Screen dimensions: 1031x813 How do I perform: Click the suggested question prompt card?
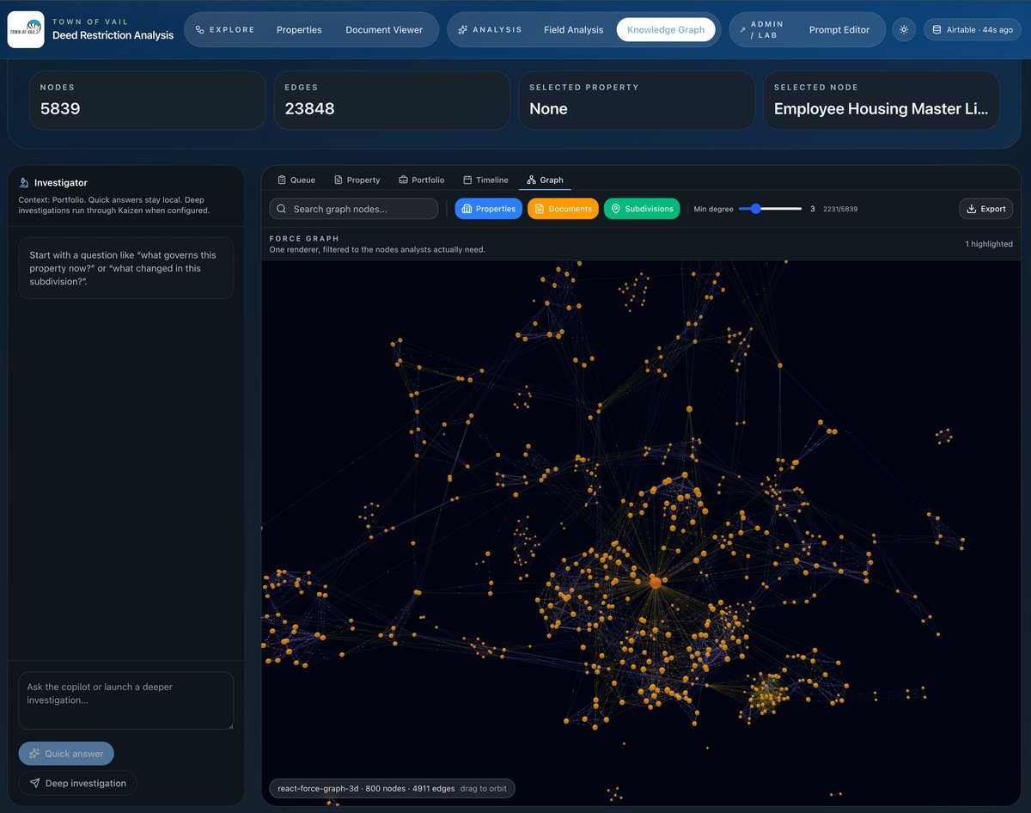pos(126,268)
